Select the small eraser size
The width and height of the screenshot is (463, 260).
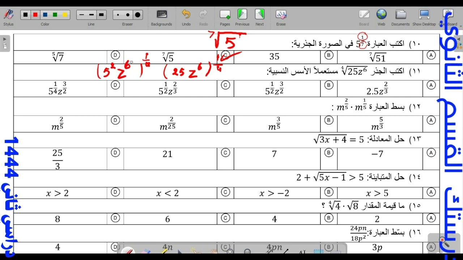(118, 15)
